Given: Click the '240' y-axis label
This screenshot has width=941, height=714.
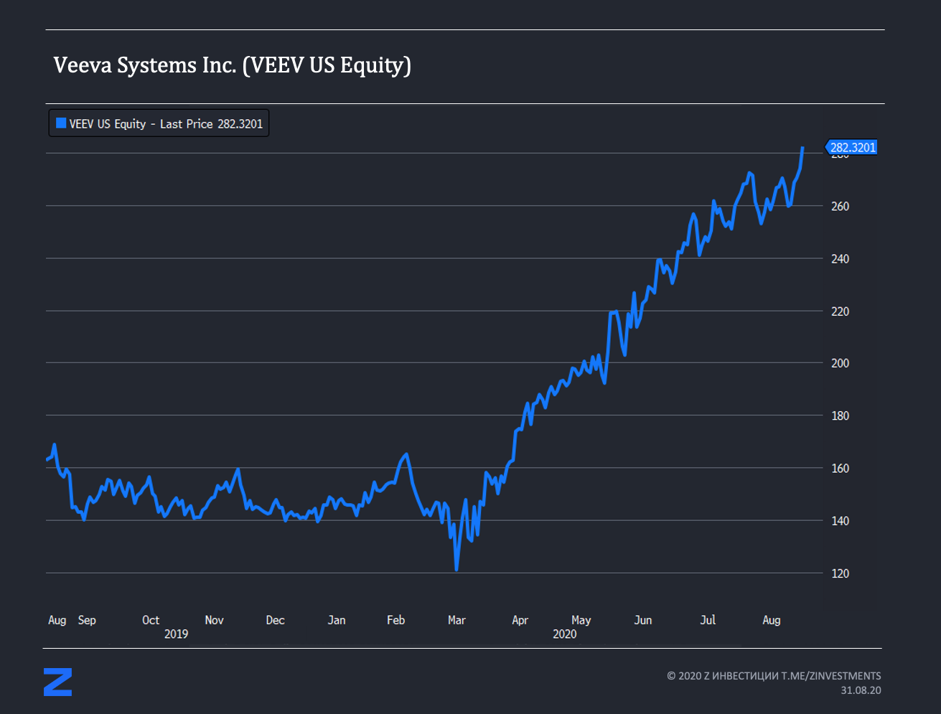Looking at the screenshot, I should point(840,258).
